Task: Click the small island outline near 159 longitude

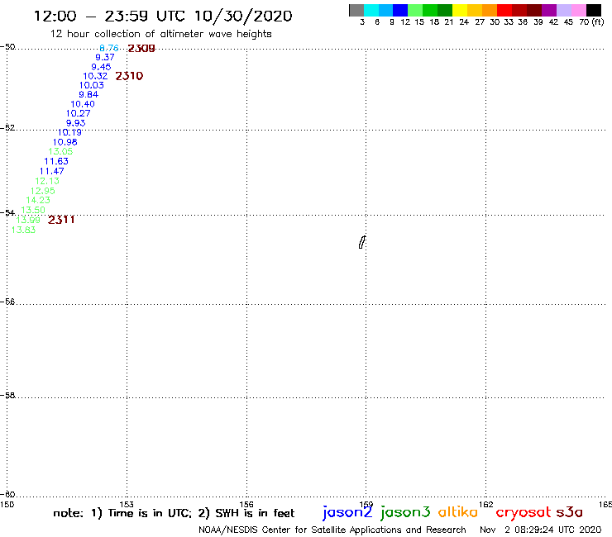Action: (x=362, y=242)
